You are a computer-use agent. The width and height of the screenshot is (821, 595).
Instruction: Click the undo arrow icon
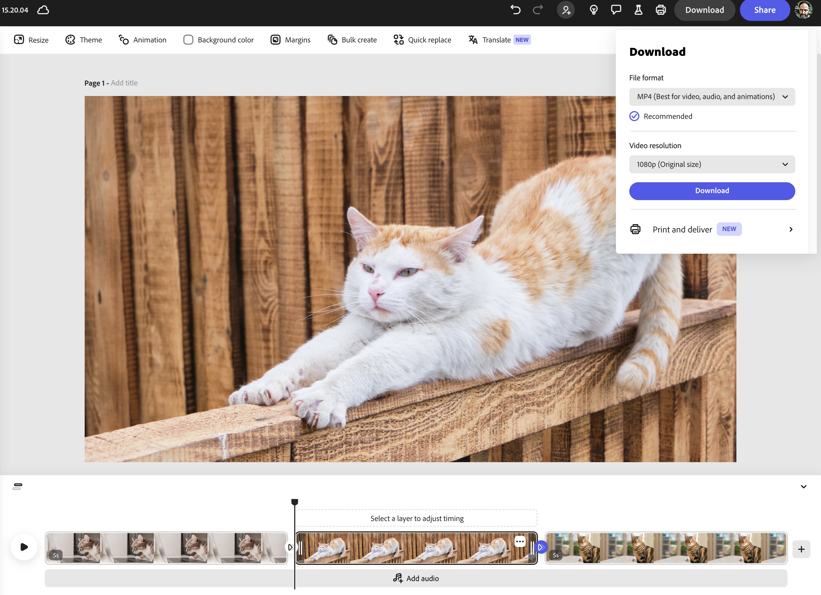coord(515,10)
